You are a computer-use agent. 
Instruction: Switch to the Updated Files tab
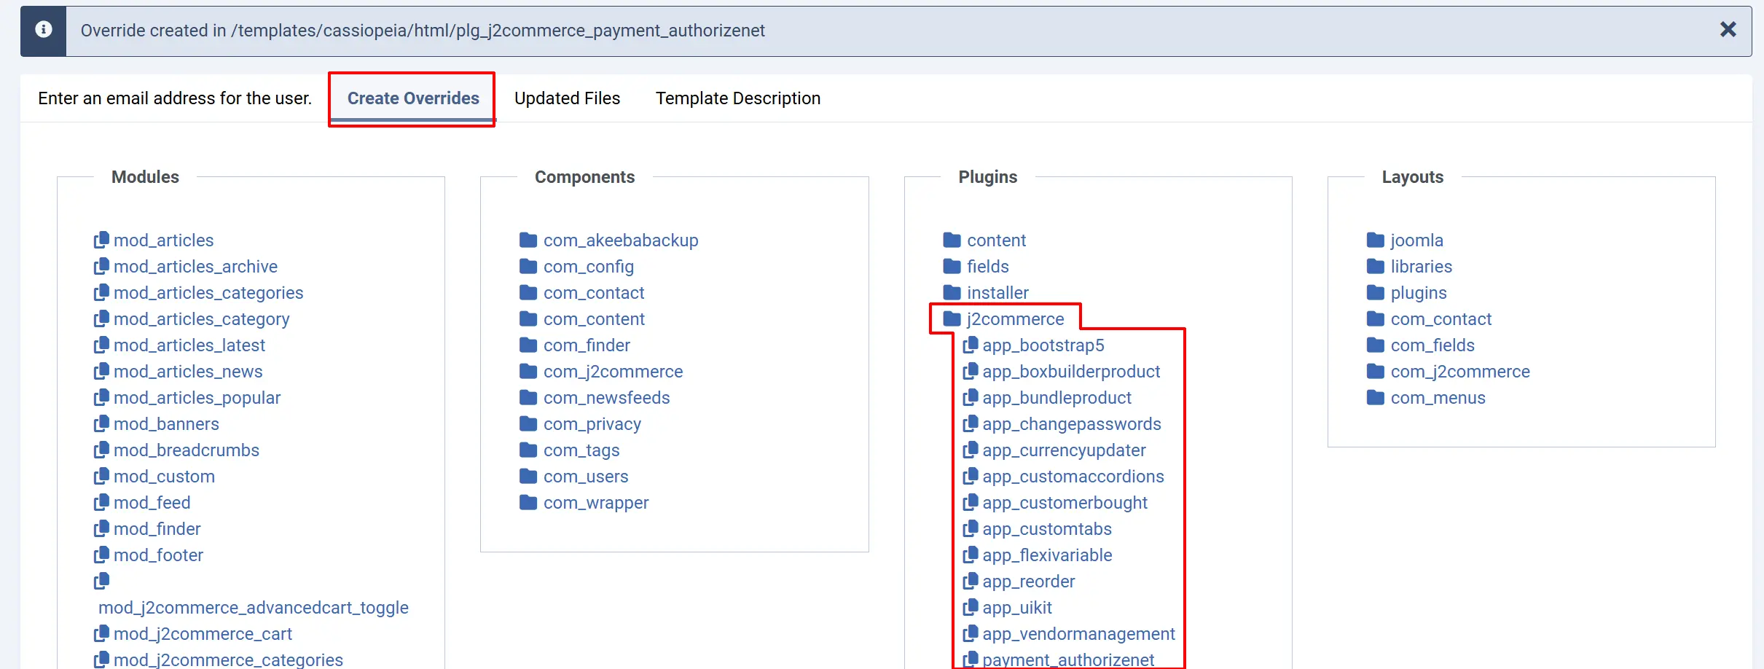click(567, 98)
